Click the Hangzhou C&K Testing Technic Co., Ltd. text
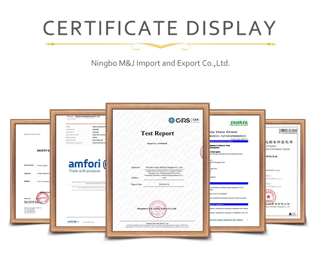Screen dimensions: 319x267 (157, 209)
